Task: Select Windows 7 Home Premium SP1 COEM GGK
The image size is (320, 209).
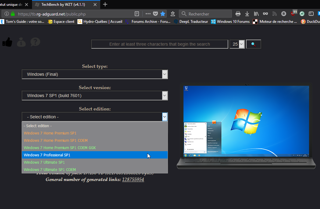Action: pyautogui.click(x=95, y=148)
